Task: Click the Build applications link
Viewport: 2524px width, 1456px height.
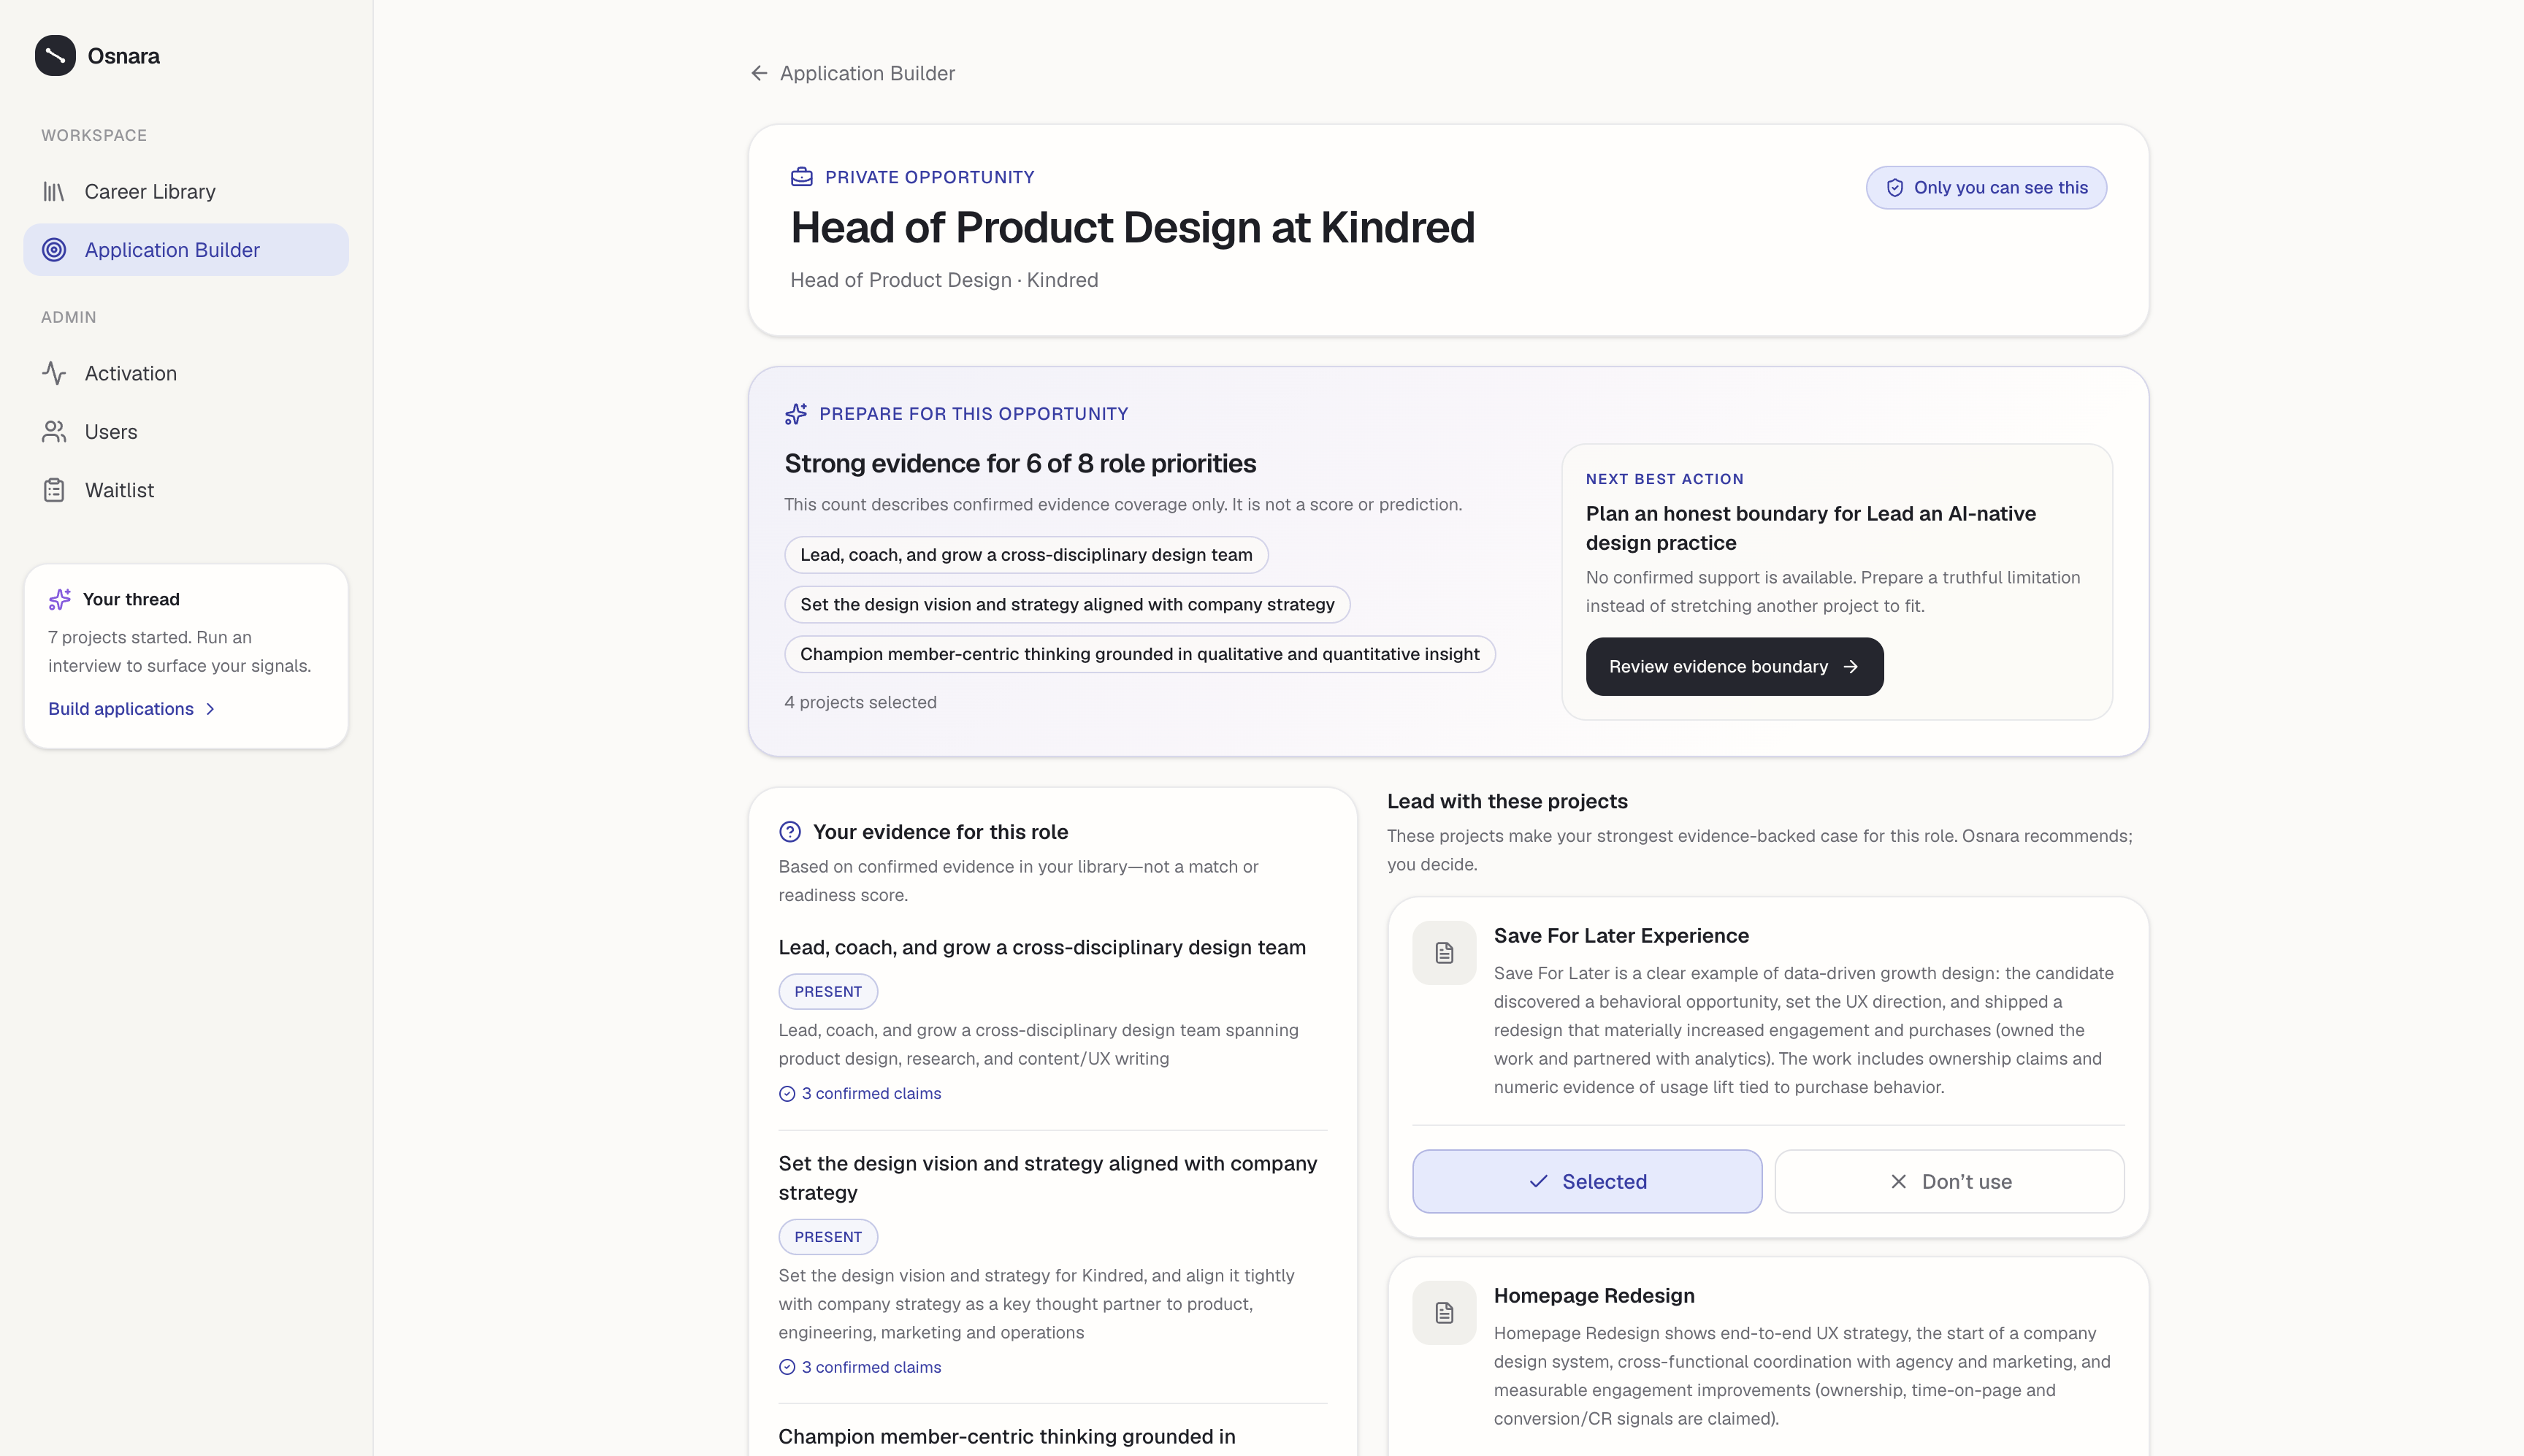Action: (132, 709)
